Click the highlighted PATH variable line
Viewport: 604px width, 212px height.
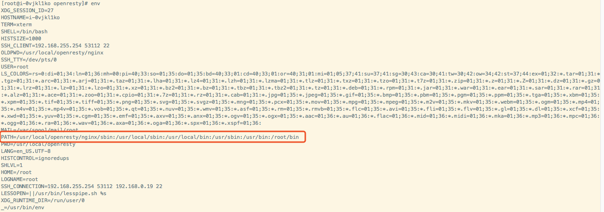click(150, 137)
